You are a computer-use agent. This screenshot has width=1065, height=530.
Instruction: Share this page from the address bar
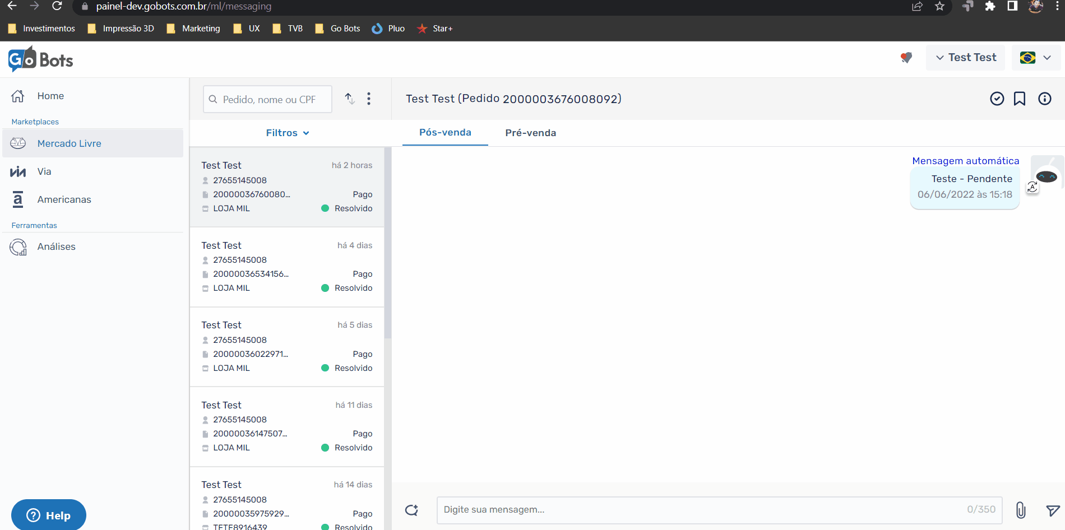click(918, 6)
